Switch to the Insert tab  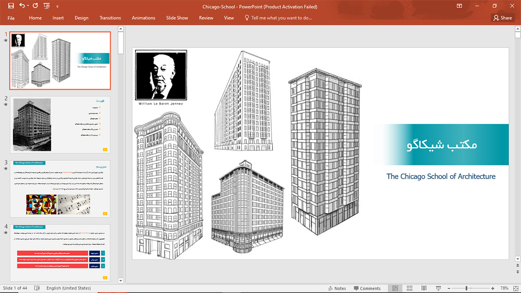click(x=58, y=18)
